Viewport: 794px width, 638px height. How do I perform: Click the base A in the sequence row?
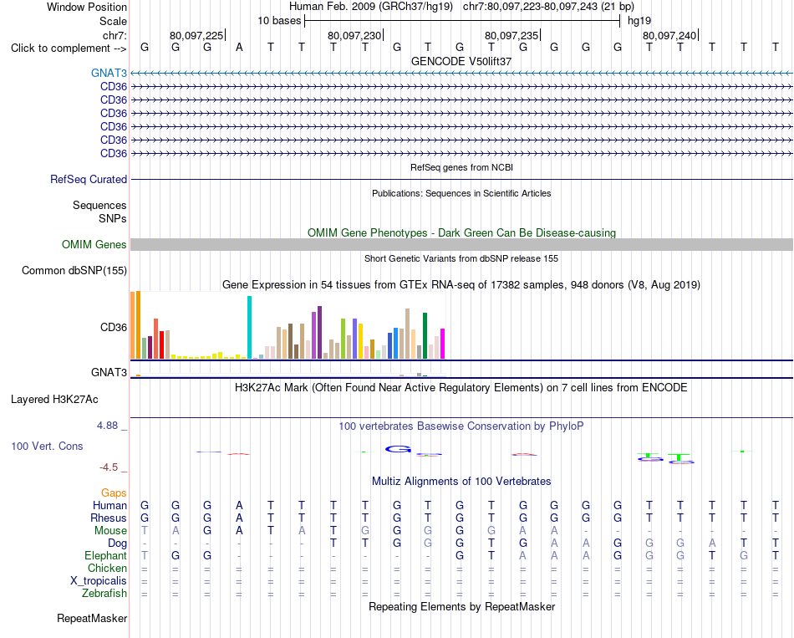click(x=240, y=48)
